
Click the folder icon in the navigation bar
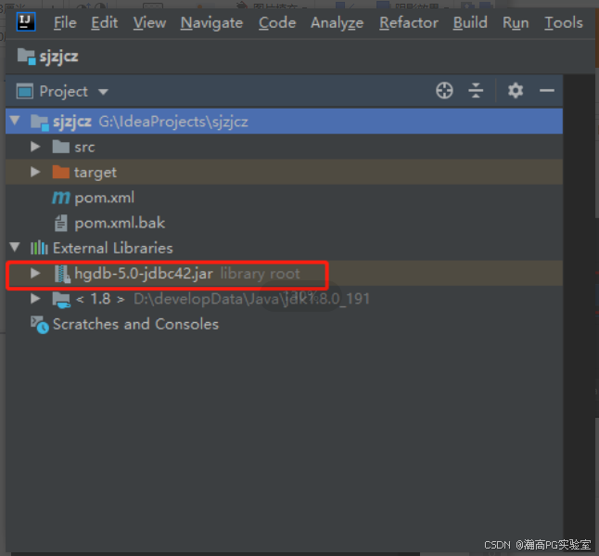[x=27, y=57]
